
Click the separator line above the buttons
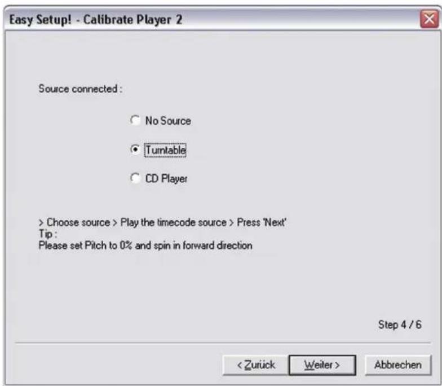coord(223,343)
